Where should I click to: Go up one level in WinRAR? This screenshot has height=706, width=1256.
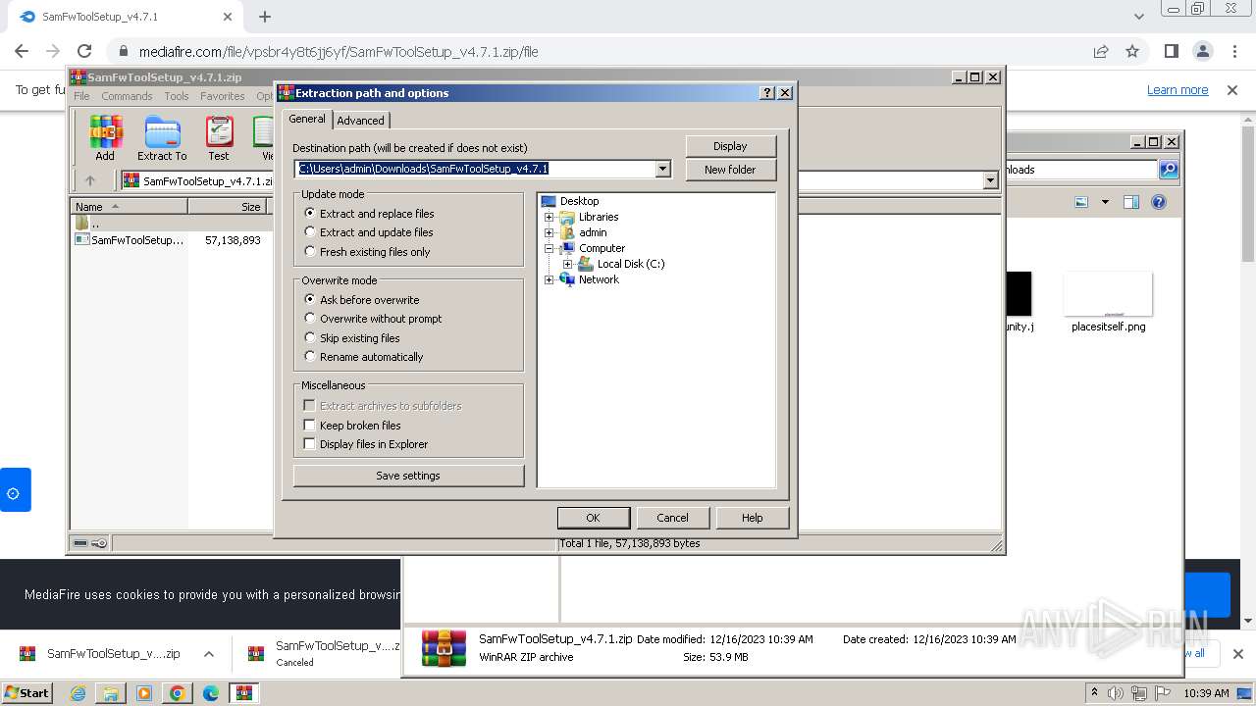90,180
